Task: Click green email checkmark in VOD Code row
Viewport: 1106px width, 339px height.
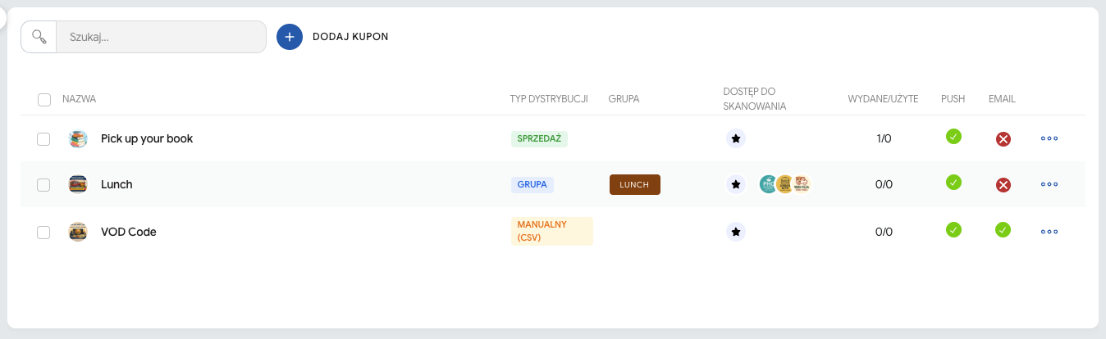Action: pyautogui.click(x=1003, y=229)
